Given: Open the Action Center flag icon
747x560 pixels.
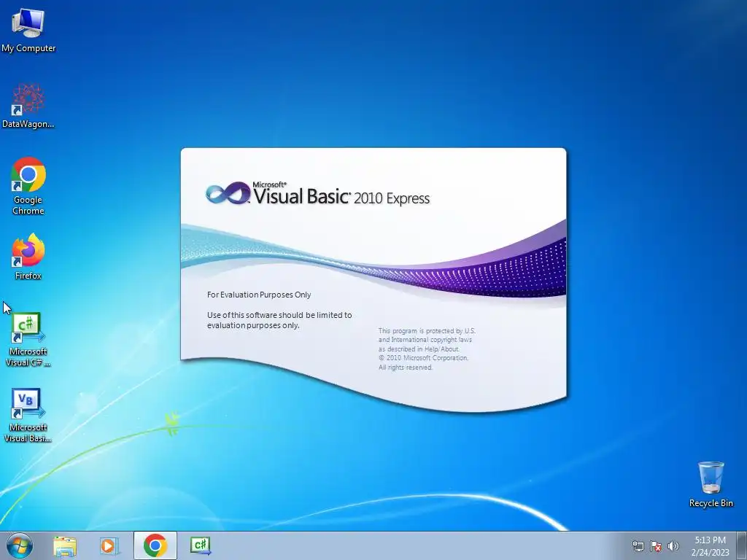Looking at the screenshot, I should point(656,546).
